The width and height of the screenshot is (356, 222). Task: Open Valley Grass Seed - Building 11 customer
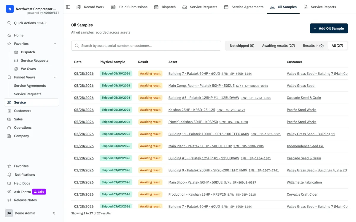[311, 134]
